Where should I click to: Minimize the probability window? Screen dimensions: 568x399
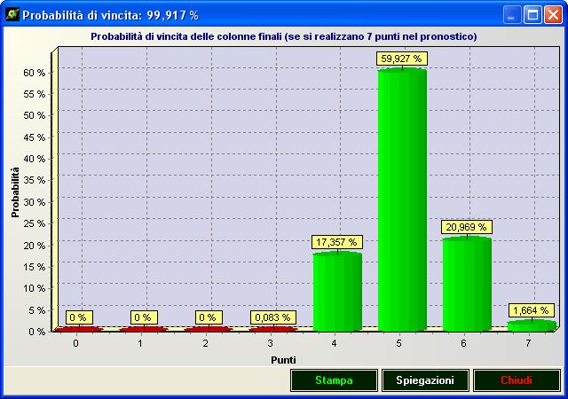pos(513,15)
